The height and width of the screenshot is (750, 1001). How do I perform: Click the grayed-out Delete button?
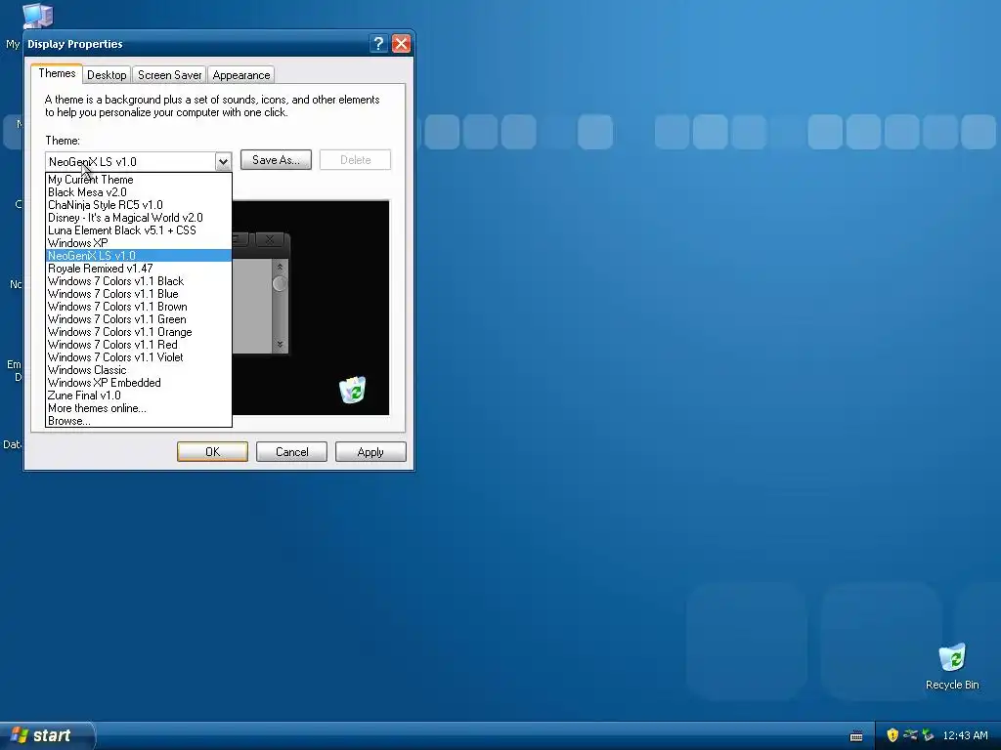355,160
